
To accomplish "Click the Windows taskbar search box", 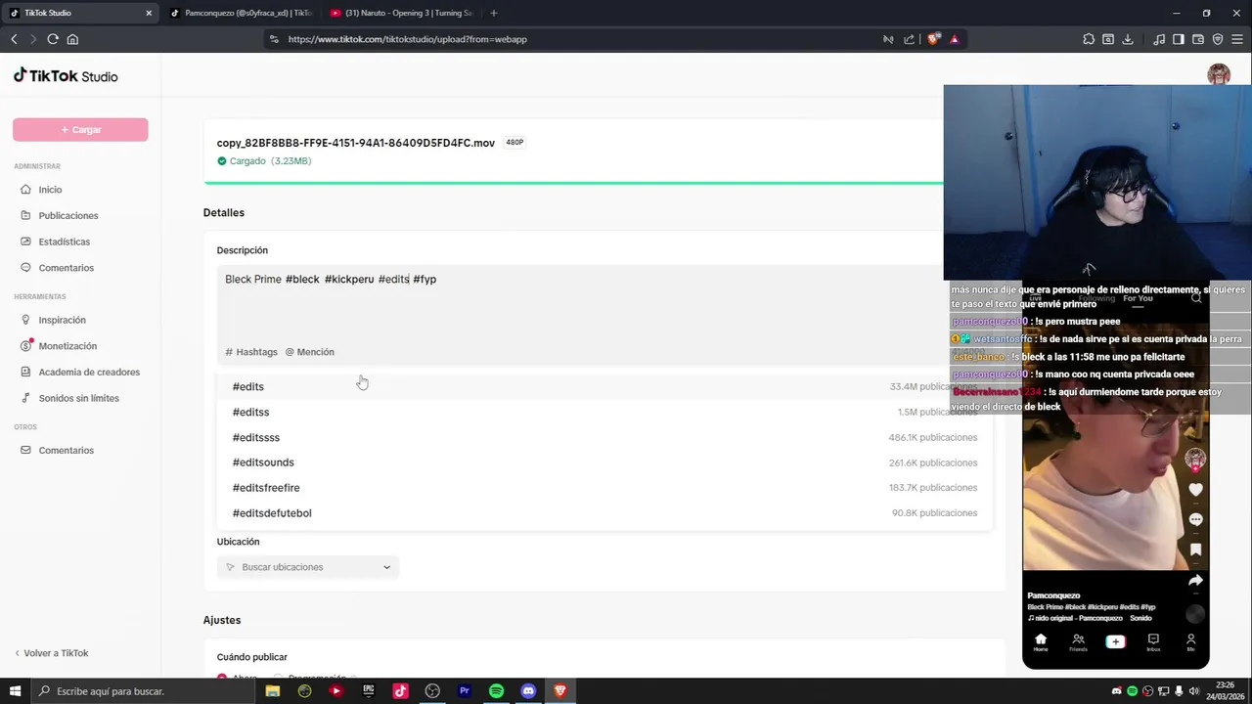I will pyautogui.click(x=145, y=691).
